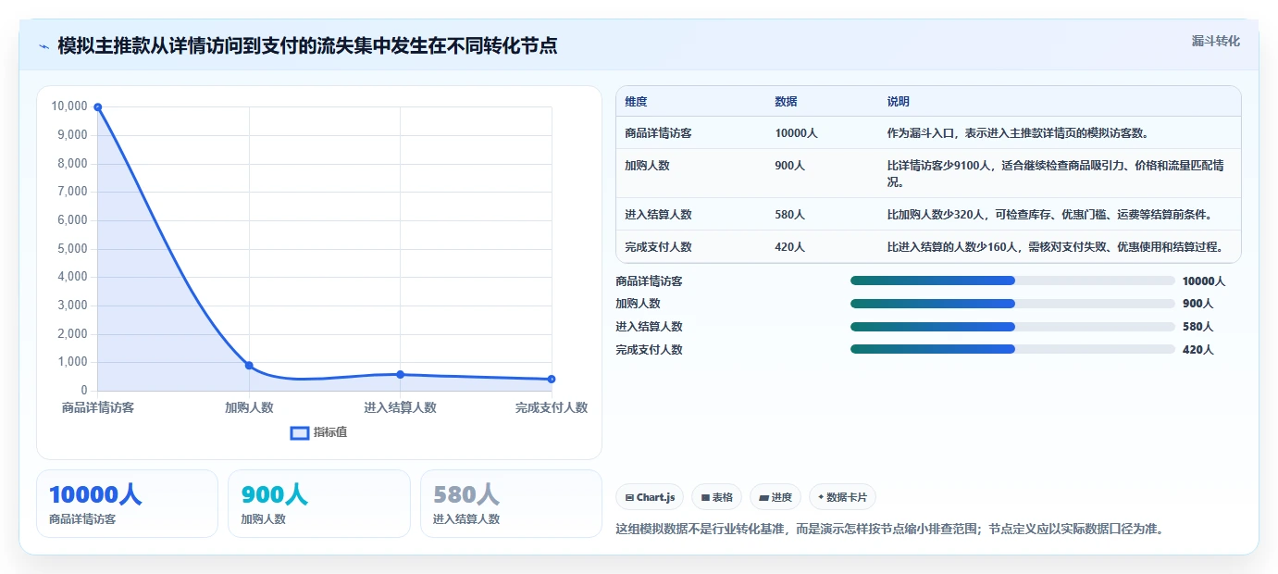Click the description 比详情访客少9100人 in table
The height and width of the screenshot is (574, 1278).
pyautogui.click(x=1055, y=173)
